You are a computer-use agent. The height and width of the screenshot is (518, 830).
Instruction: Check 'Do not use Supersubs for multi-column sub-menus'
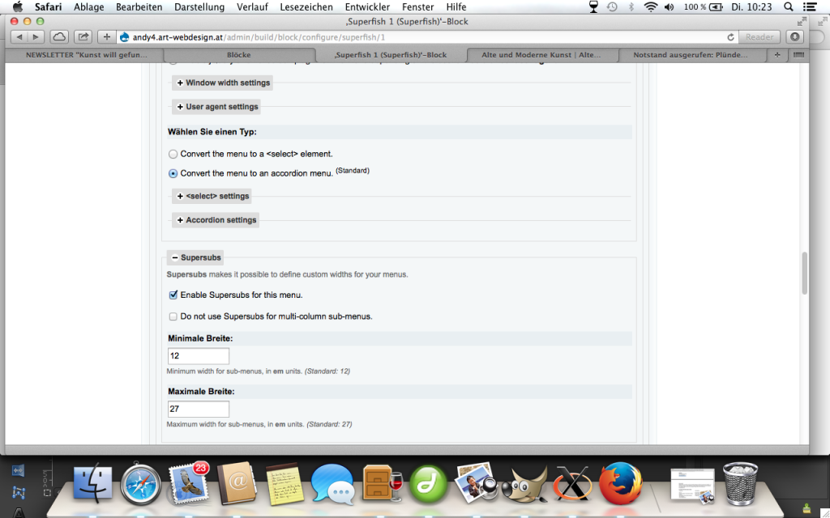tap(173, 316)
